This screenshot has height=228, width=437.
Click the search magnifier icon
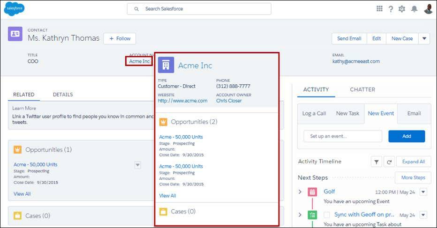coord(136,9)
